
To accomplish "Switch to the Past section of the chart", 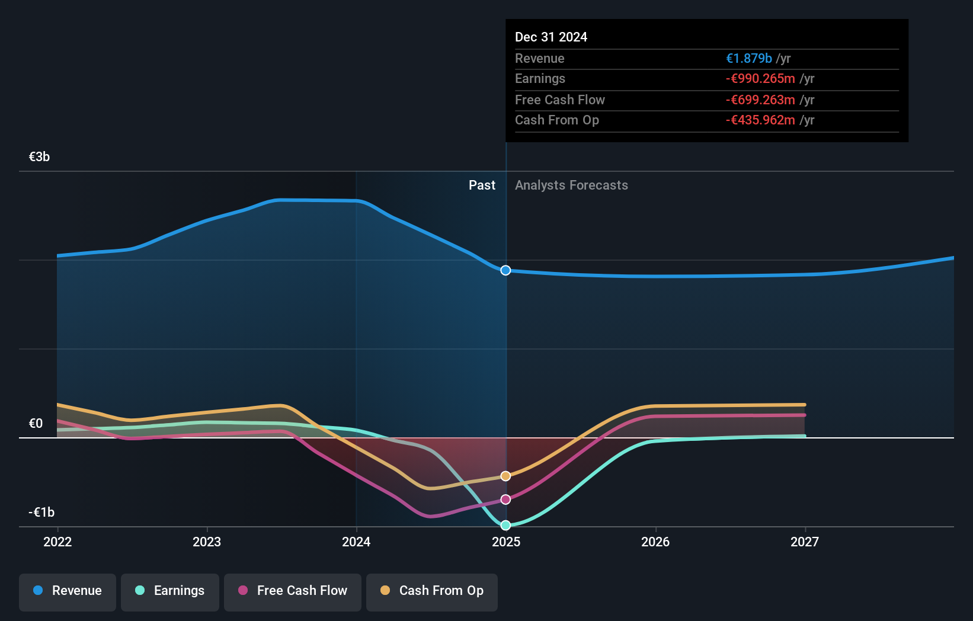I will tap(482, 185).
